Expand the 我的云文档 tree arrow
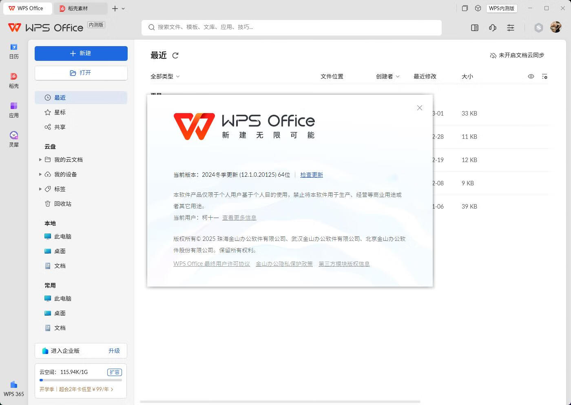 [x=40, y=160]
